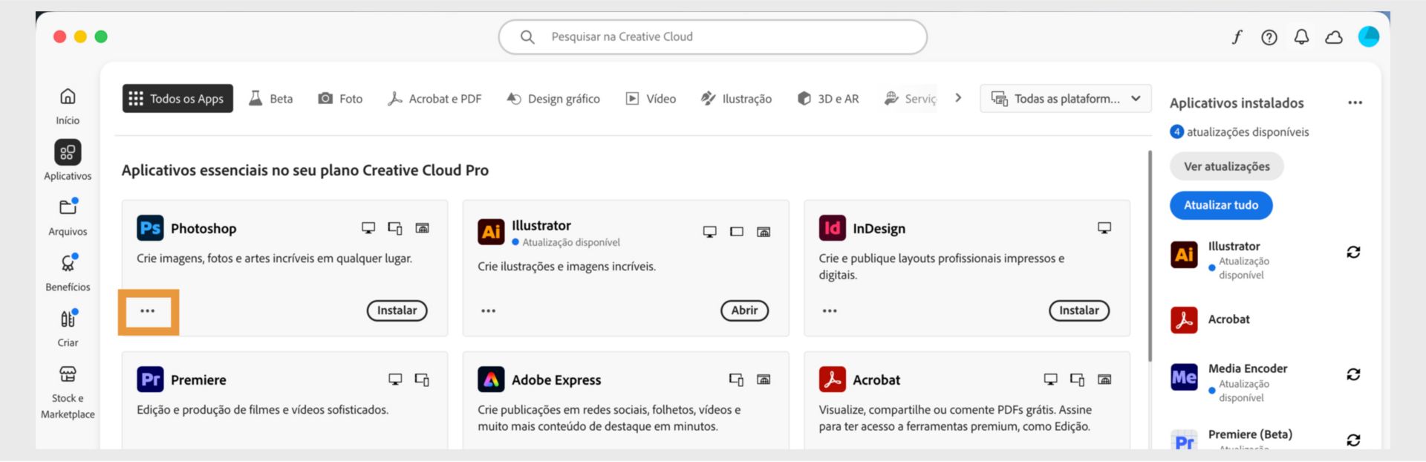Click the Pesquisar na Creative Cloud field
The width and height of the screenshot is (1426, 462).
712,36
